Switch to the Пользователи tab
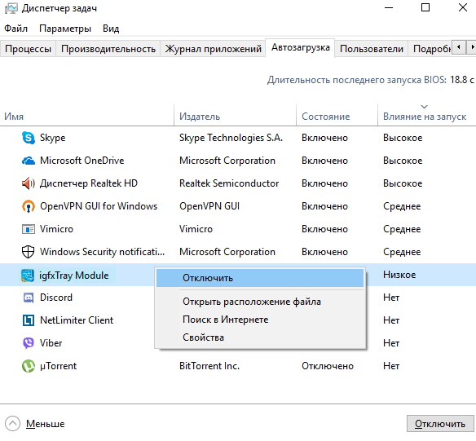This screenshot has width=476, height=441. (372, 49)
